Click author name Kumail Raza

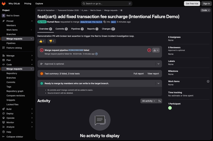(53, 22)
